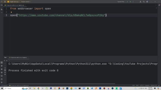
Task: Open the Services tool window icon
Action: pos(2,72)
